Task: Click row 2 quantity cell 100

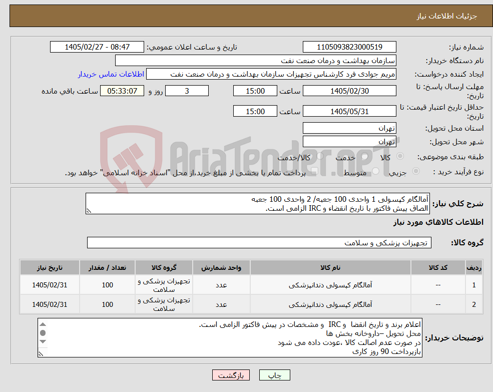Action: (x=107, y=304)
